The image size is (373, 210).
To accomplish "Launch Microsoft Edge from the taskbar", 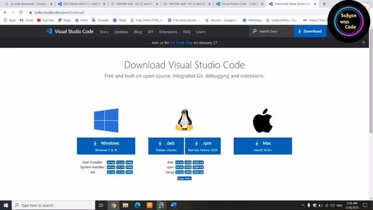I will pos(138,205).
